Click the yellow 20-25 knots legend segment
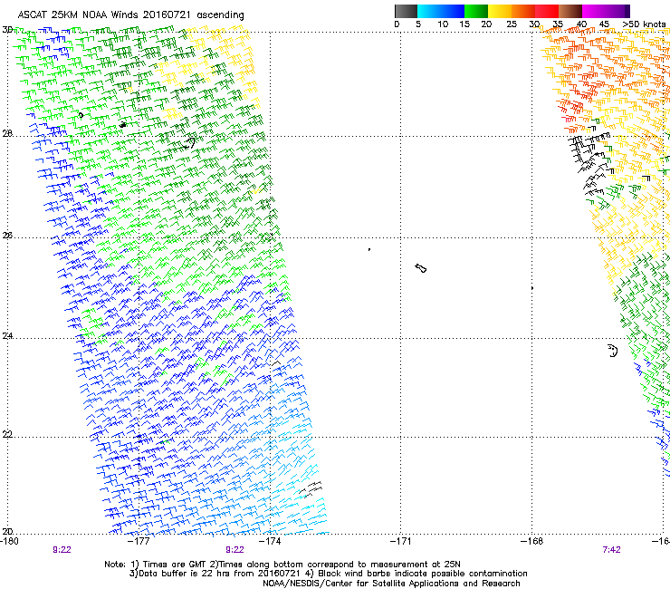 point(500,11)
